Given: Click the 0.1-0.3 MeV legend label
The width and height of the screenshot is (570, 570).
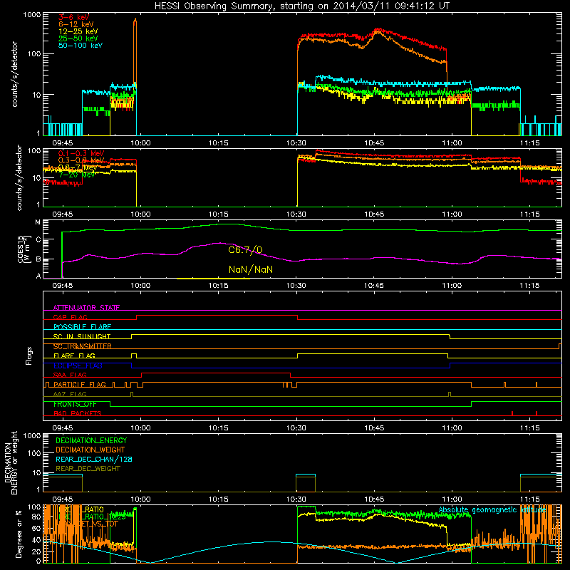Looking at the screenshot, I should click(81, 153).
